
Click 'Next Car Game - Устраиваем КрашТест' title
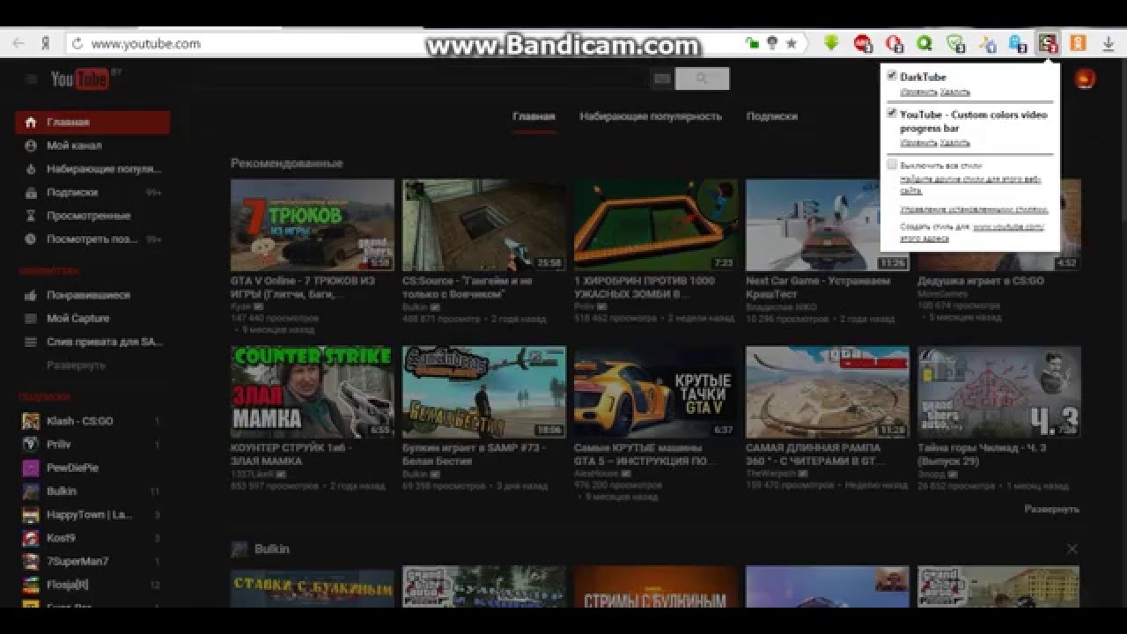pyautogui.click(x=818, y=287)
